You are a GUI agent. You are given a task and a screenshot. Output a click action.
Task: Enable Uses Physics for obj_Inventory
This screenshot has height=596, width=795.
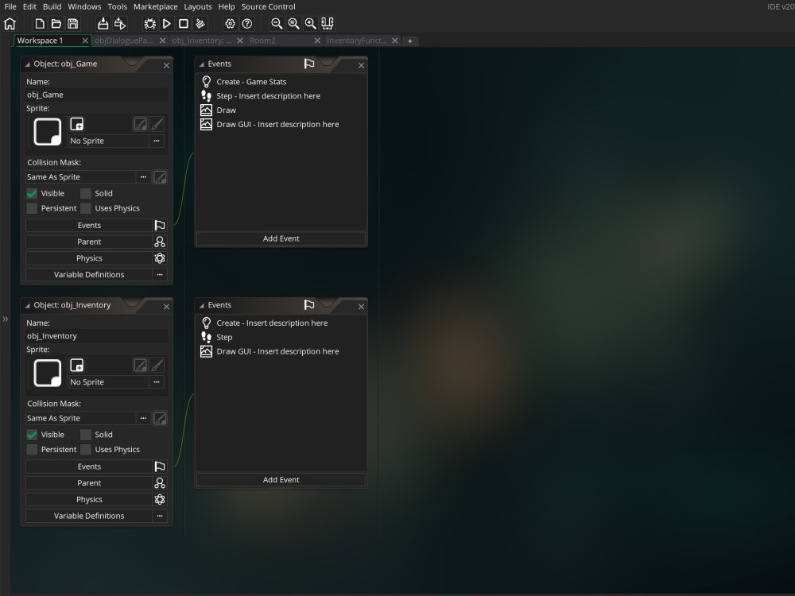pos(86,450)
